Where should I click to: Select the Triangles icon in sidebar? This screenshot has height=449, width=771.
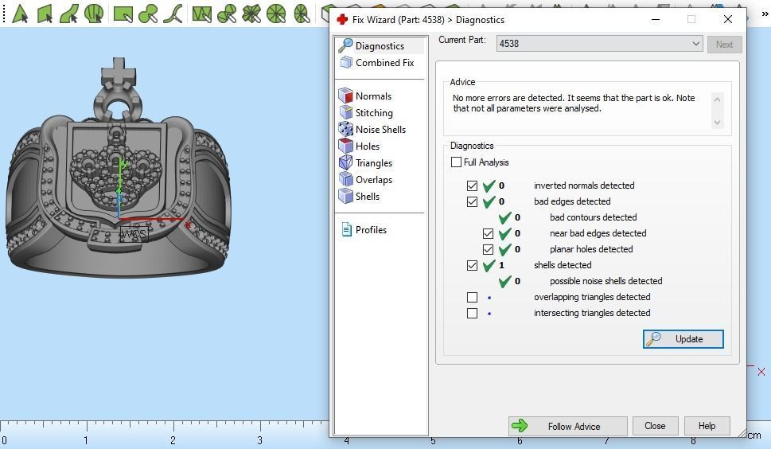pos(345,162)
